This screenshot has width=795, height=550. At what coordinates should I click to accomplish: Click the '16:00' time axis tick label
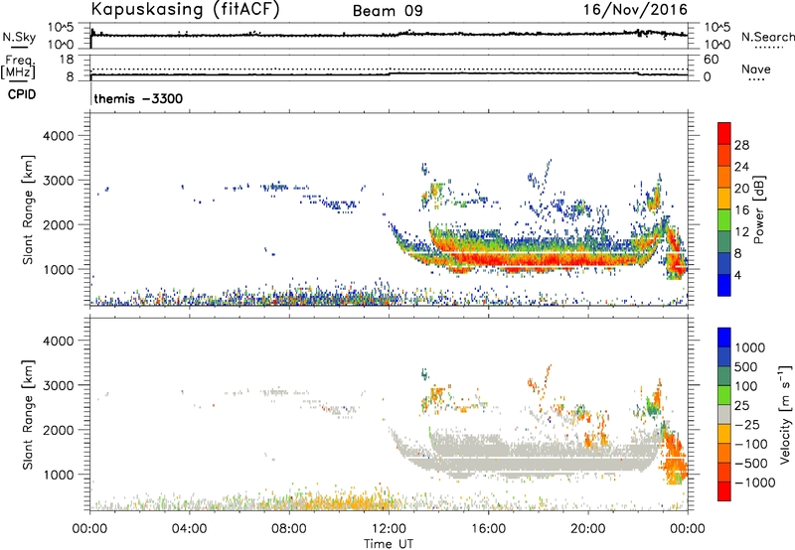tap(488, 529)
